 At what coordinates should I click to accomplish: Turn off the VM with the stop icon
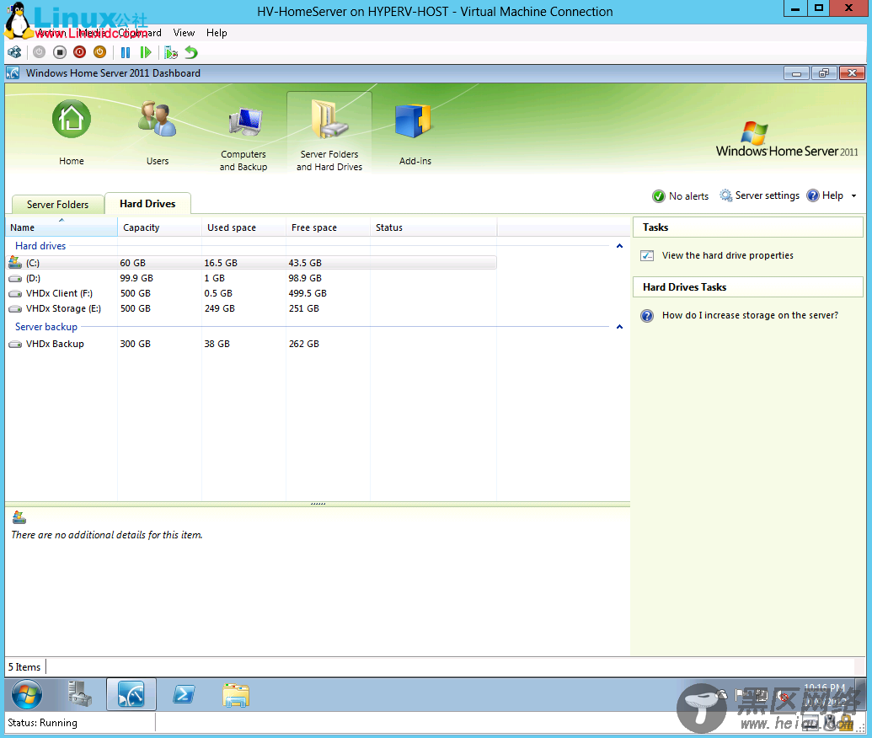60,52
